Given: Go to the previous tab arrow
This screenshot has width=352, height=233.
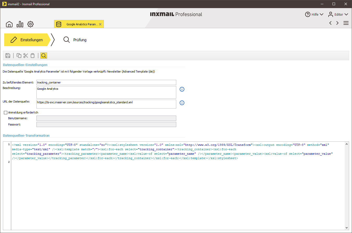Looking at the screenshot, I should [x=330, y=23].
